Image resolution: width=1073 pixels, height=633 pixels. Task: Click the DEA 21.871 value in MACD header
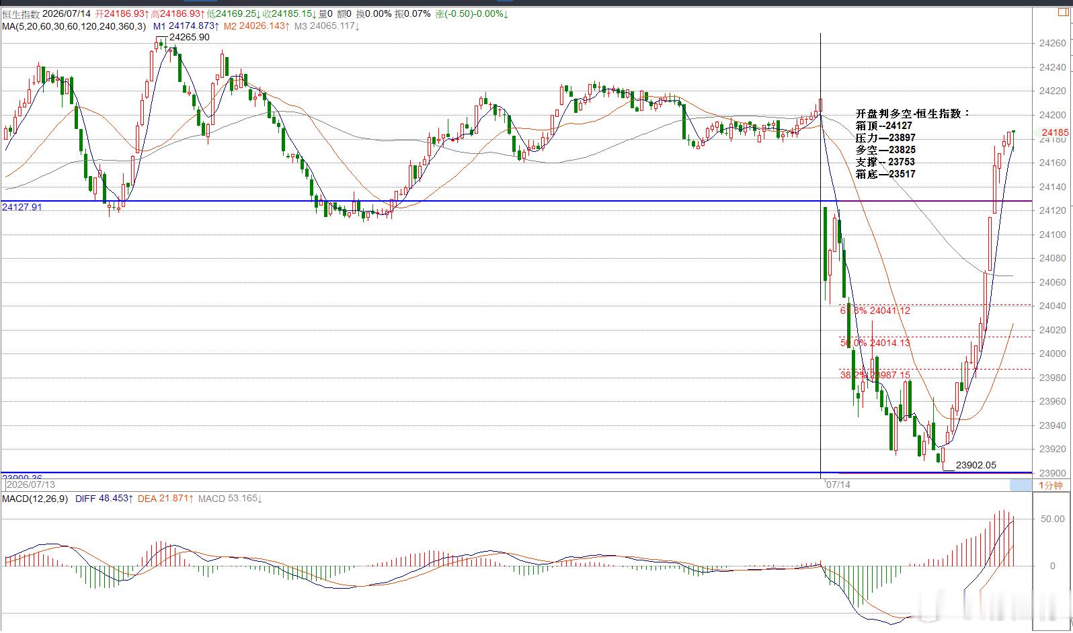(166, 499)
